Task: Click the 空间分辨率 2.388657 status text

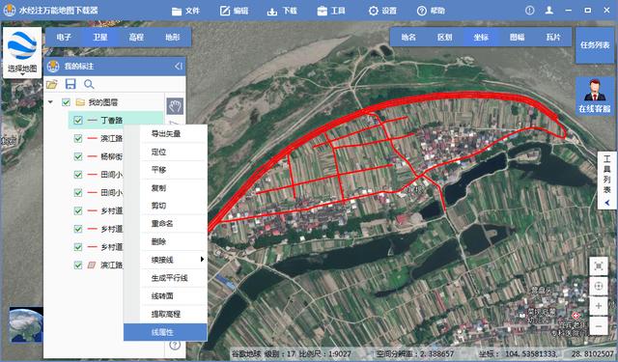Action: click(415, 353)
